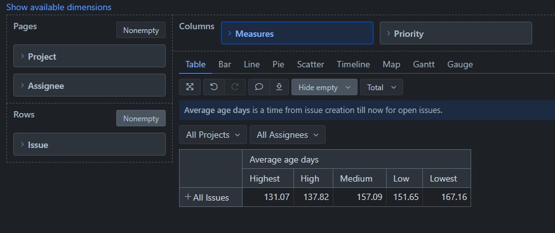The height and width of the screenshot is (233, 555).
Task: Switch to the Bar chart tab
Action: 225,65
